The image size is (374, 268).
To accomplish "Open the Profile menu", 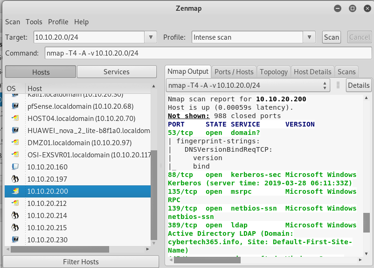I will pyautogui.click(x=58, y=22).
